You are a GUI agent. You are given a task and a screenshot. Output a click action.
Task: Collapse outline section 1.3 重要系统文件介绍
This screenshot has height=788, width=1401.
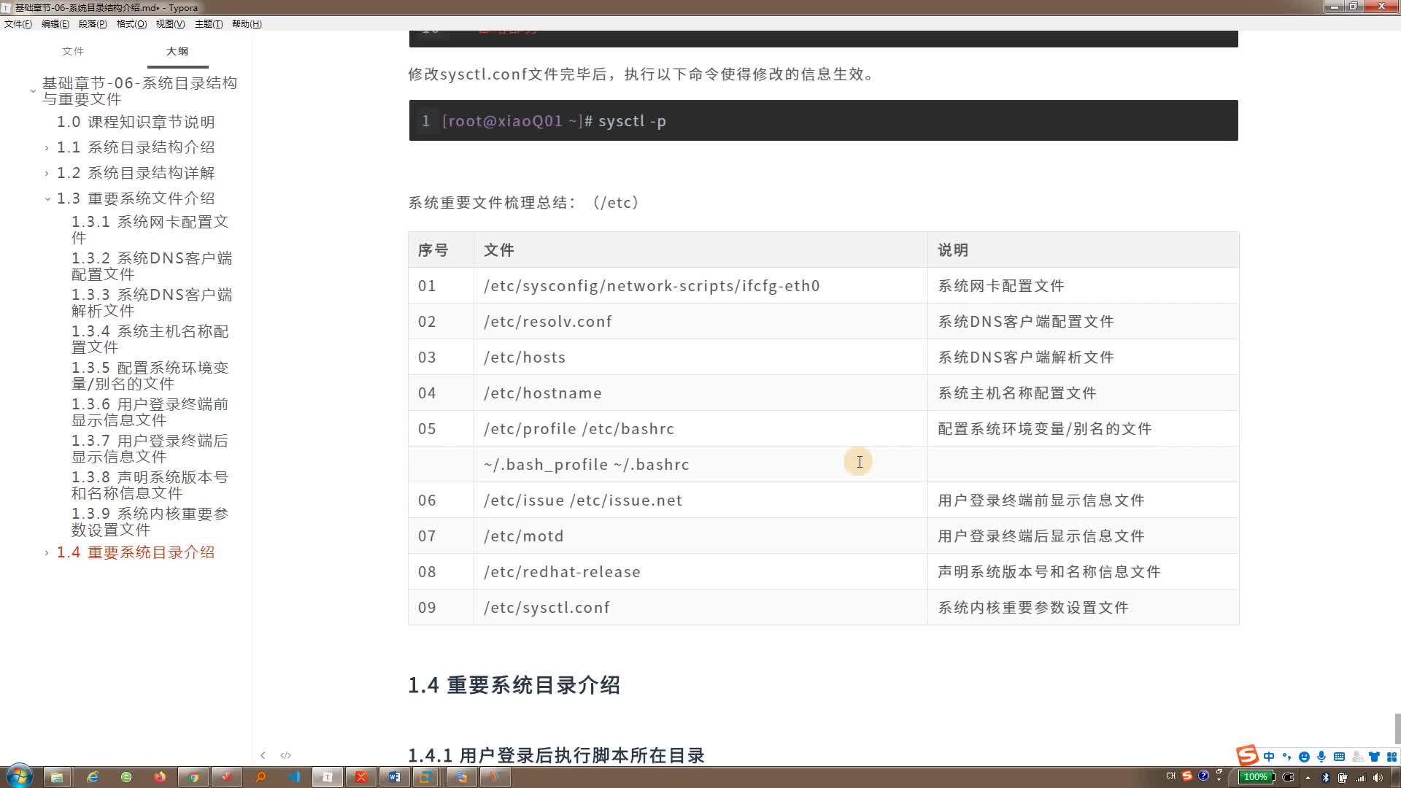click(x=47, y=198)
